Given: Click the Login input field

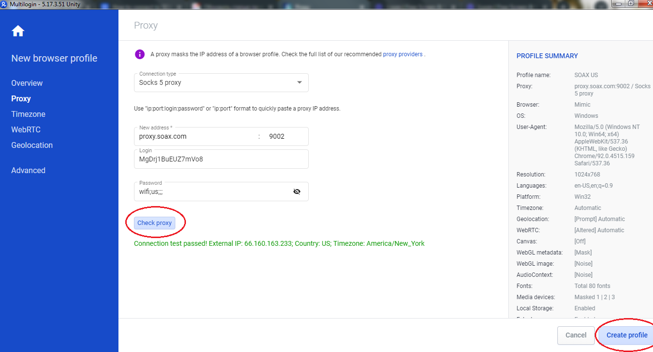Looking at the screenshot, I should point(221,159).
